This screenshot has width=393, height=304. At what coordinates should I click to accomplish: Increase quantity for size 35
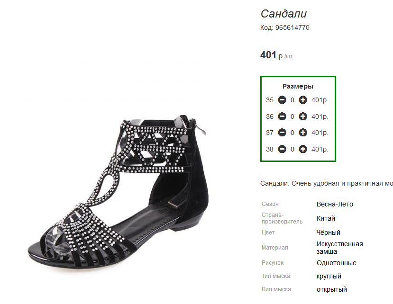point(303,100)
